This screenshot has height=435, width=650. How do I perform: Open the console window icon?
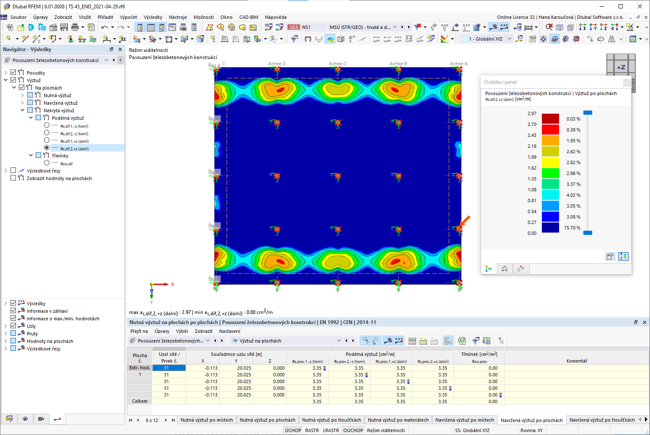pos(172,27)
